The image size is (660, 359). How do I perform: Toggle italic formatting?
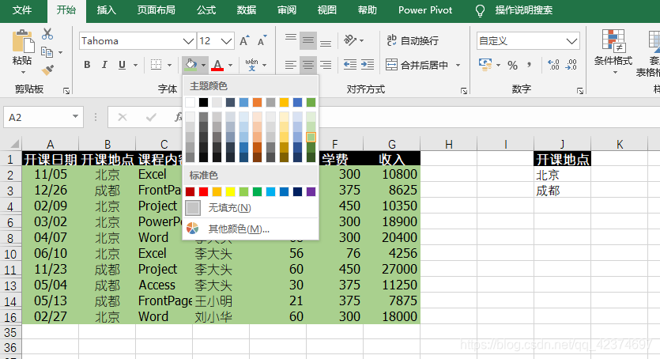[x=104, y=65]
